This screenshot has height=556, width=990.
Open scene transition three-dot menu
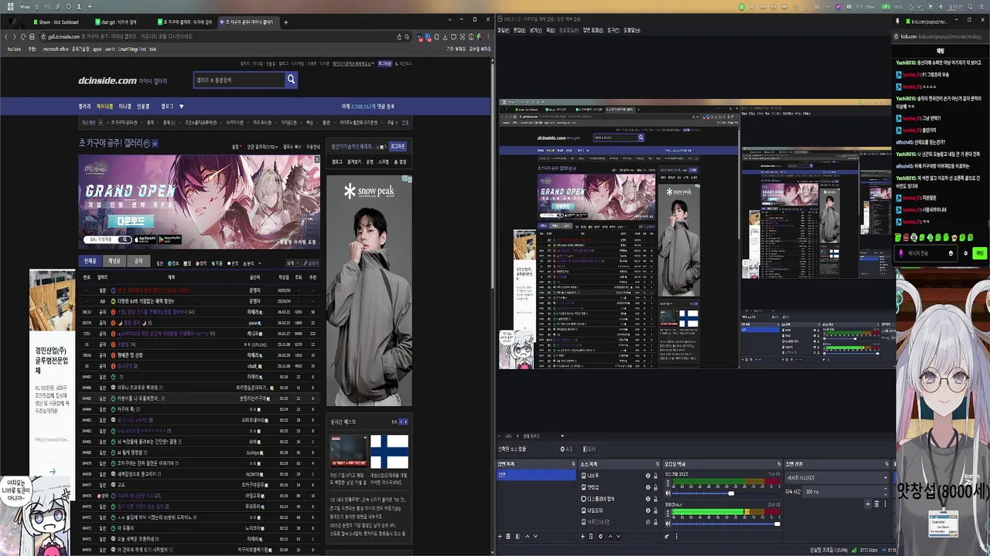tap(885, 503)
